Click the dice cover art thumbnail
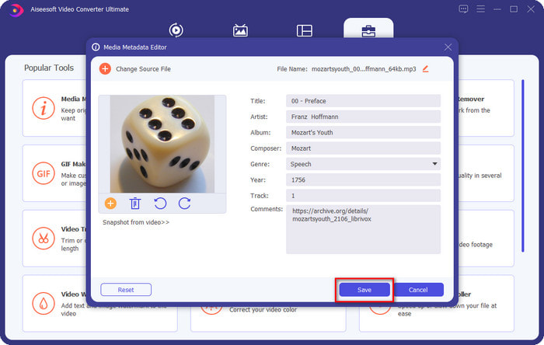The height and width of the screenshot is (345, 544). click(x=162, y=144)
